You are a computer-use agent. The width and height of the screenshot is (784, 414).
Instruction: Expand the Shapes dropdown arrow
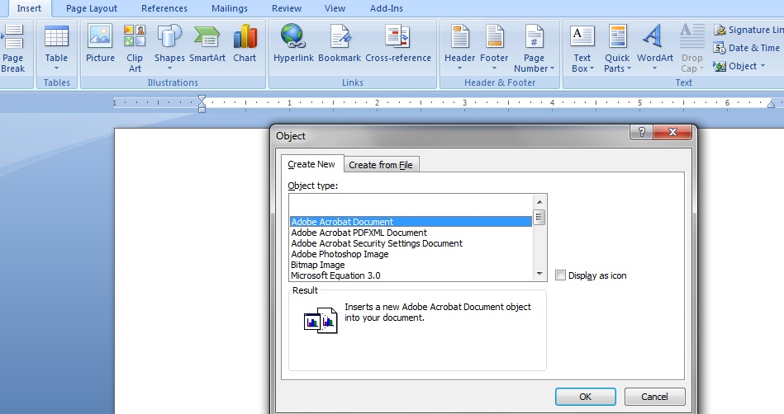[x=169, y=68]
